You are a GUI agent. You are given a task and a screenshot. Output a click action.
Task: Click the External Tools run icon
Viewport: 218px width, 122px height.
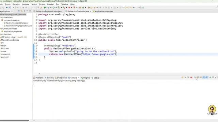click(x=64, y=7)
